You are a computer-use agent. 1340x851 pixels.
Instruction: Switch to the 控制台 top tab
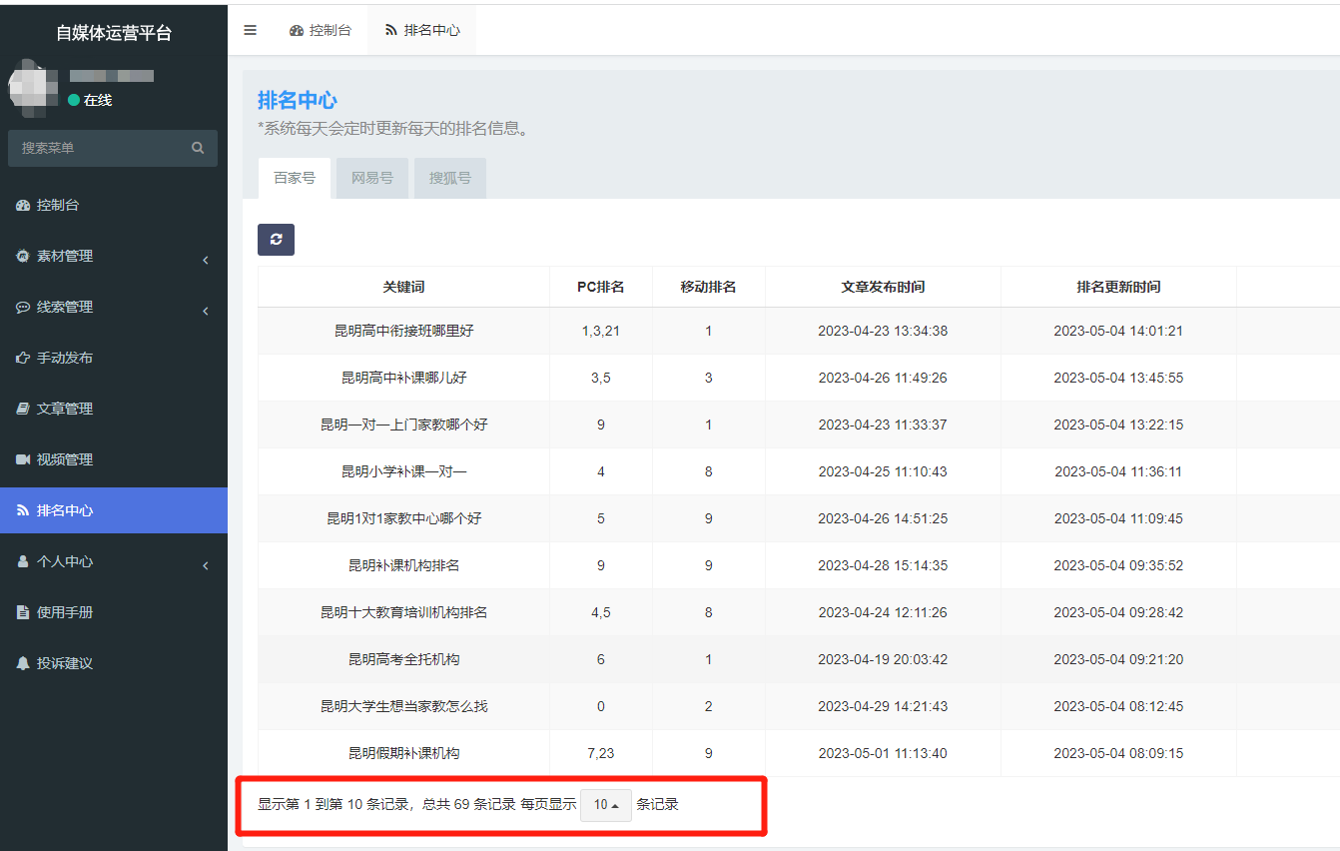click(321, 30)
